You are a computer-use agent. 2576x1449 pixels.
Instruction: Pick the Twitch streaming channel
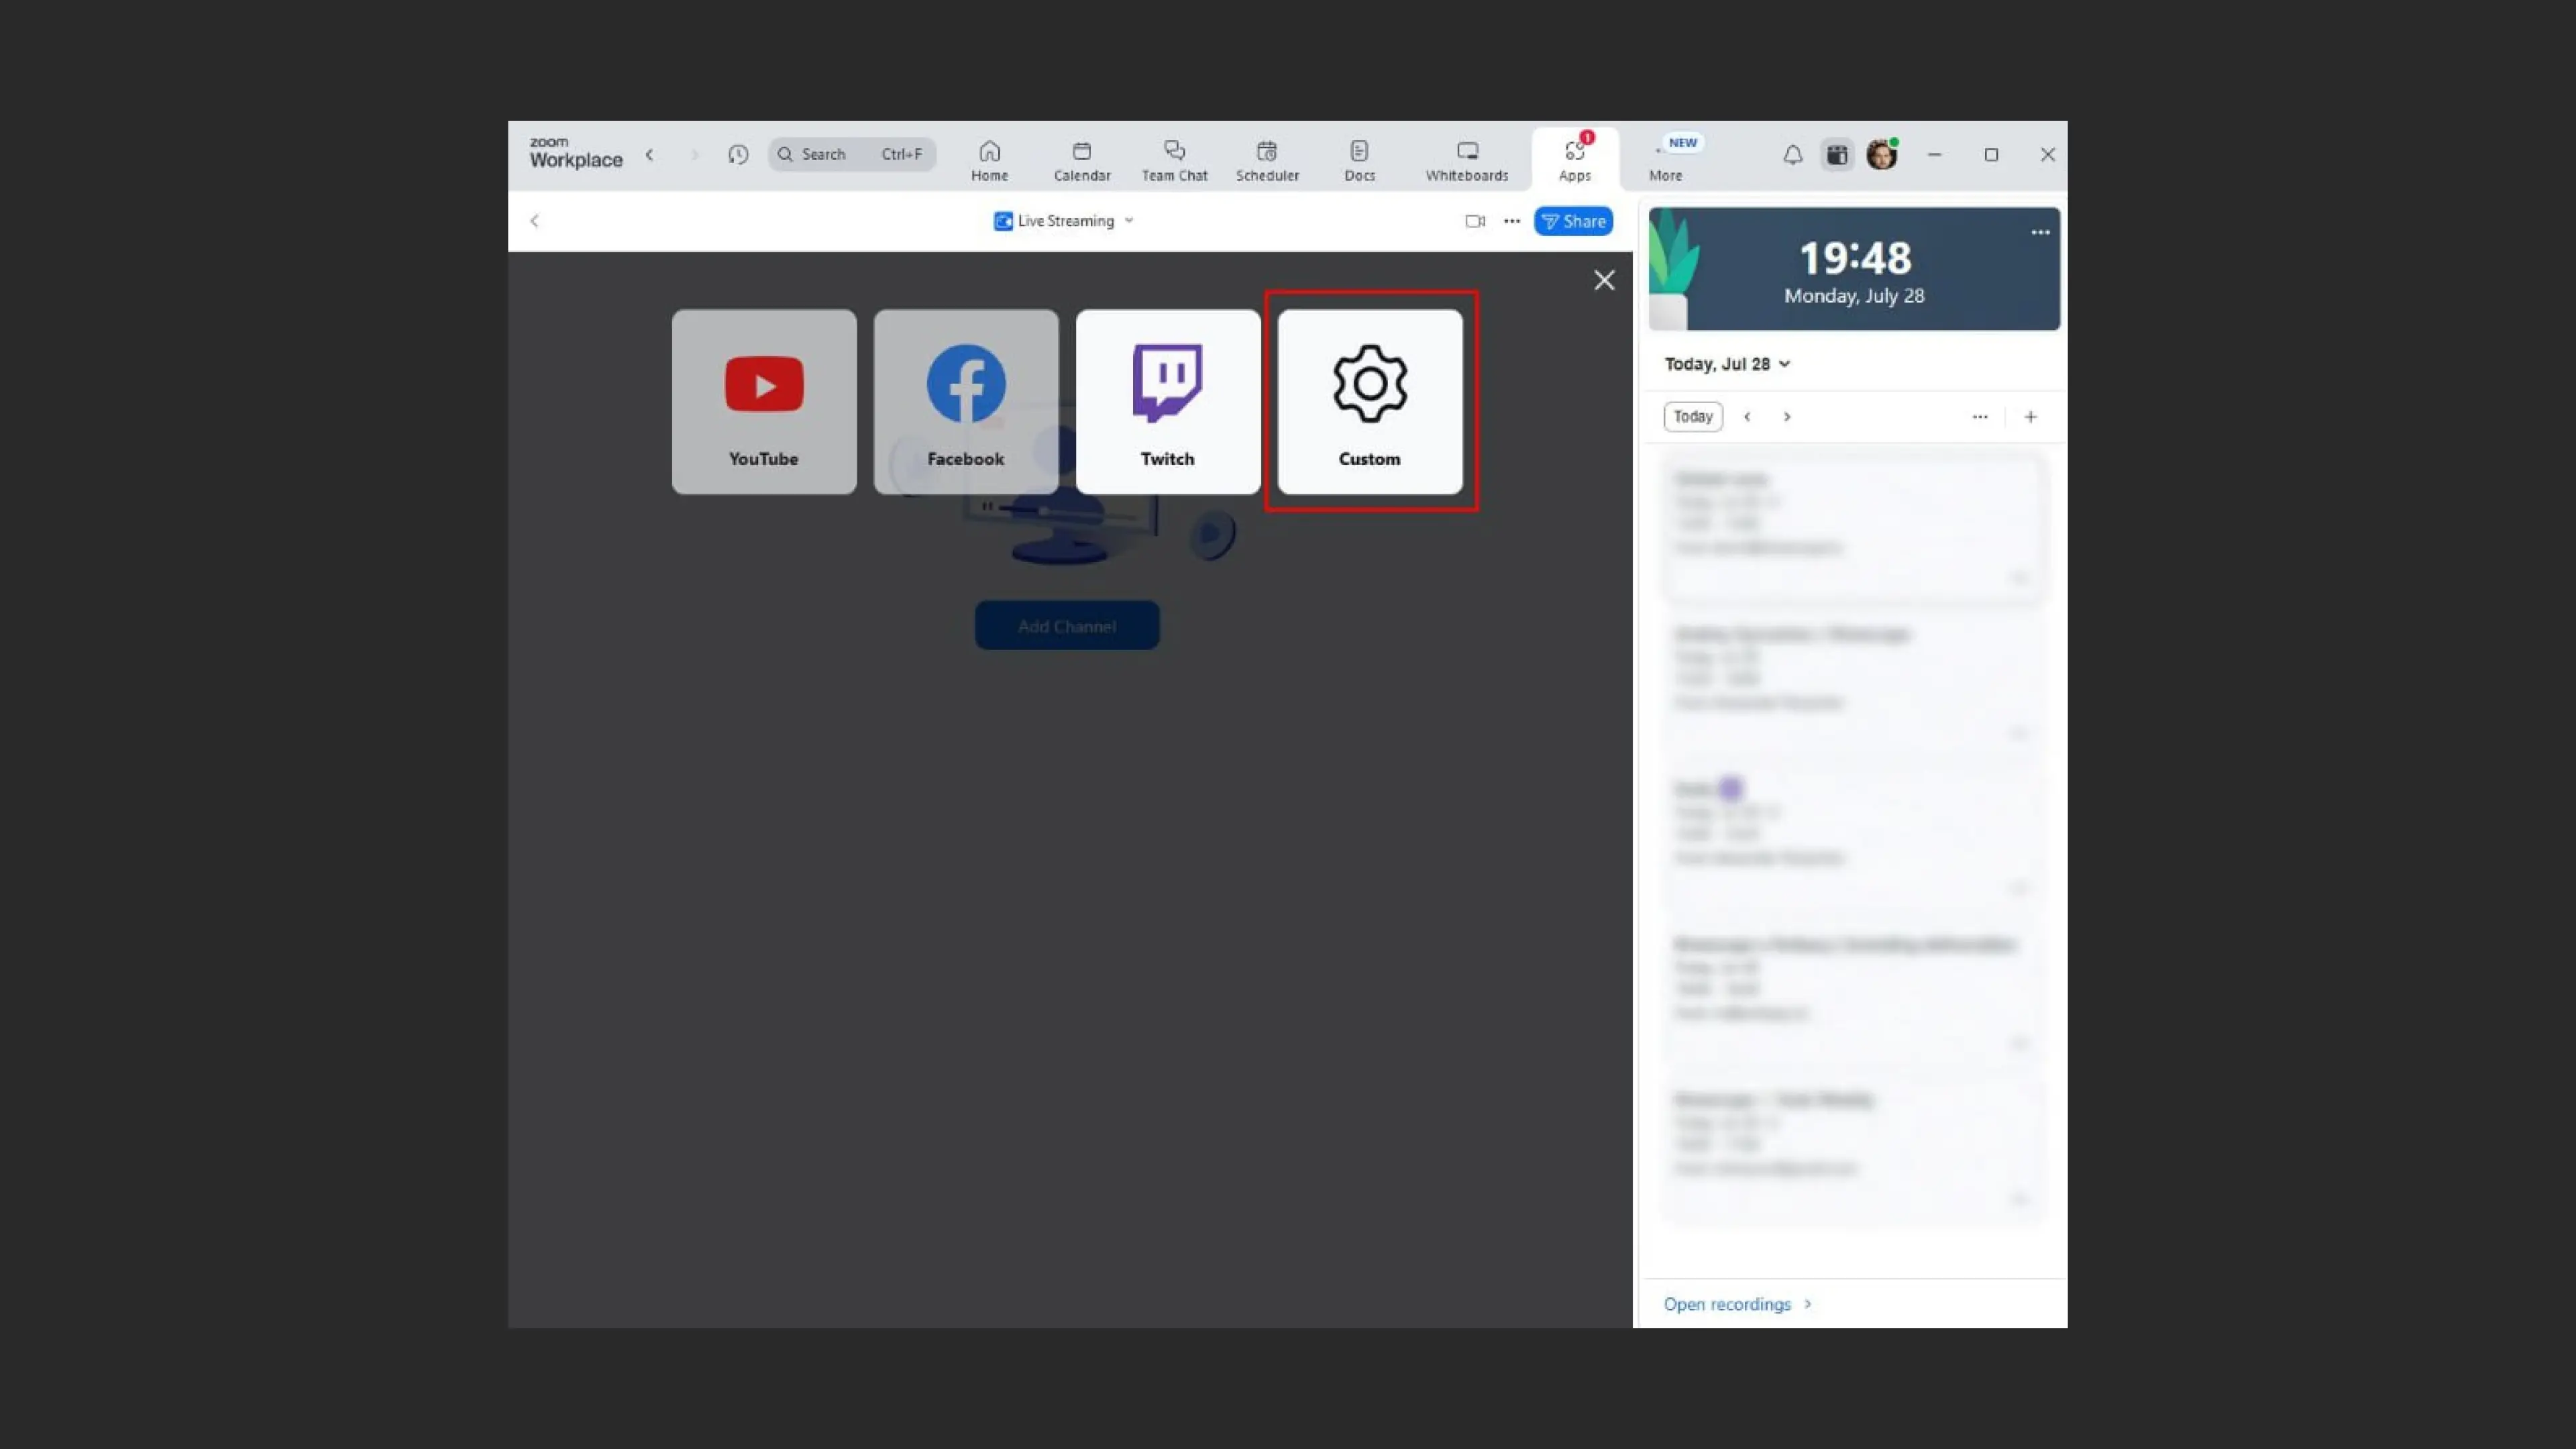(x=1167, y=401)
